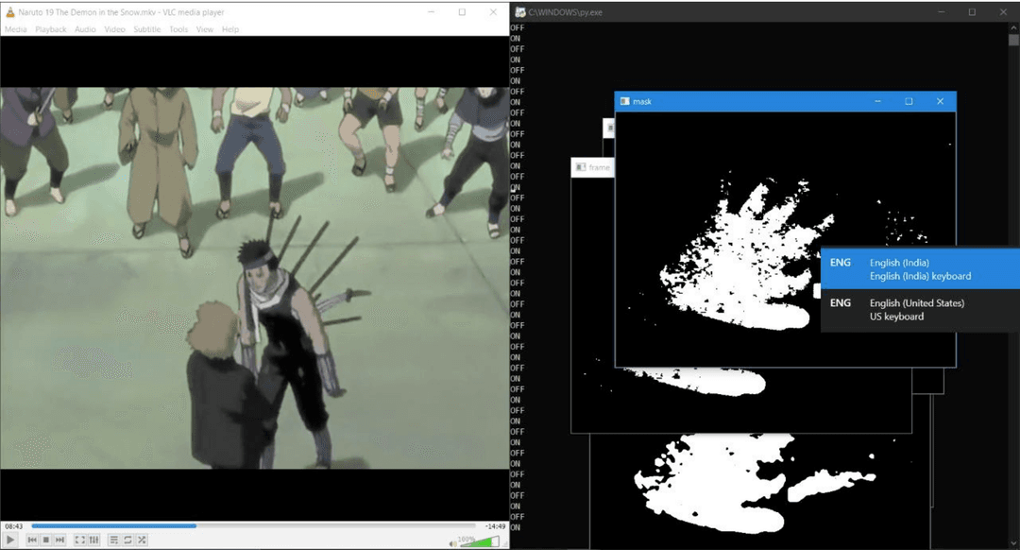Open the Help menu in VLC
The image size is (1020, 550).
click(x=230, y=29)
